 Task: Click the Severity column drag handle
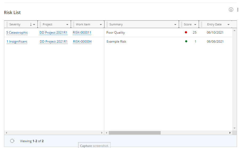[7, 24]
